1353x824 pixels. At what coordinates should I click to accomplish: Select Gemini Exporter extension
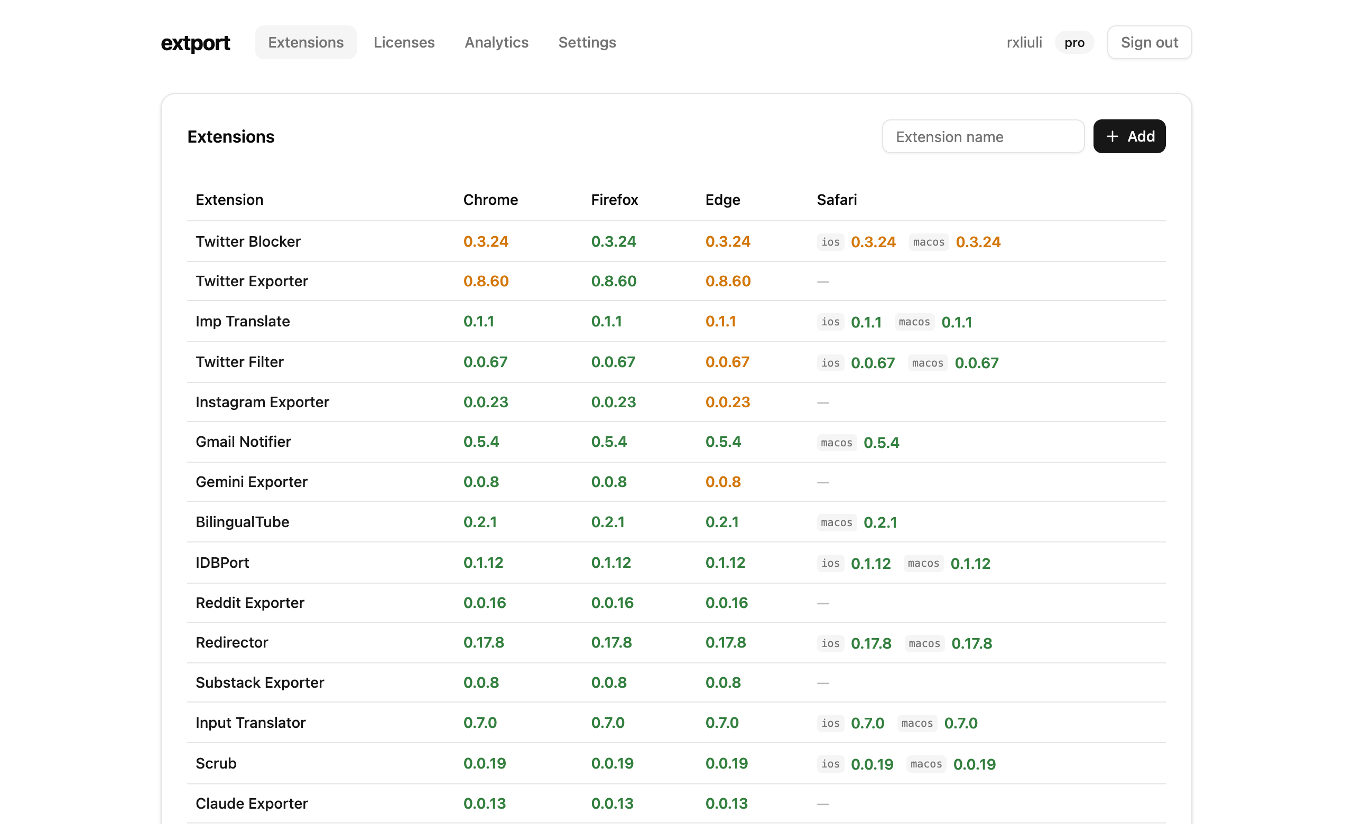pos(252,481)
